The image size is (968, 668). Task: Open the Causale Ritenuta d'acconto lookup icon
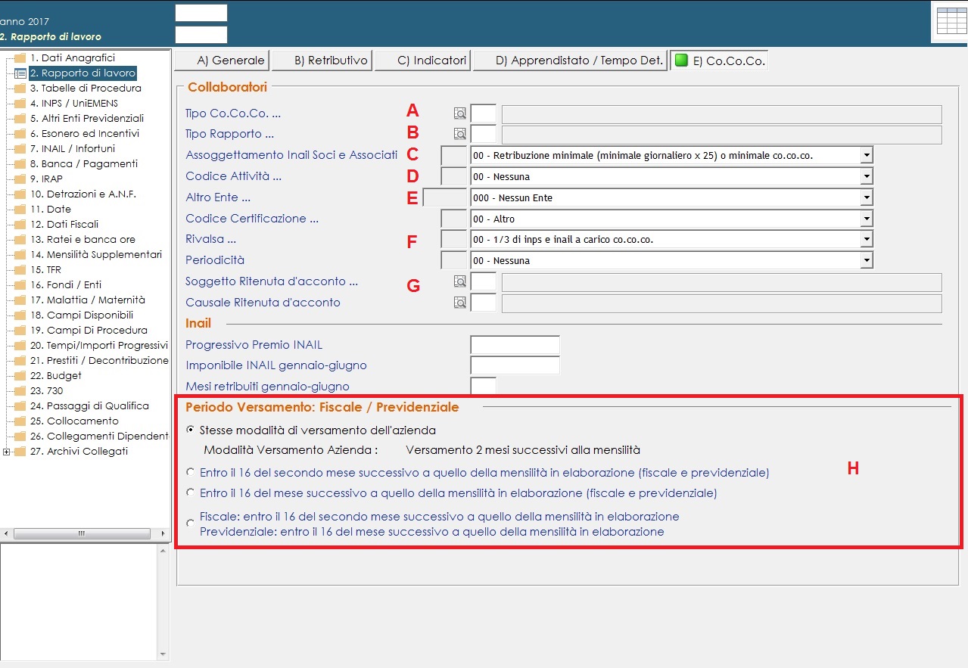pyautogui.click(x=460, y=303)
